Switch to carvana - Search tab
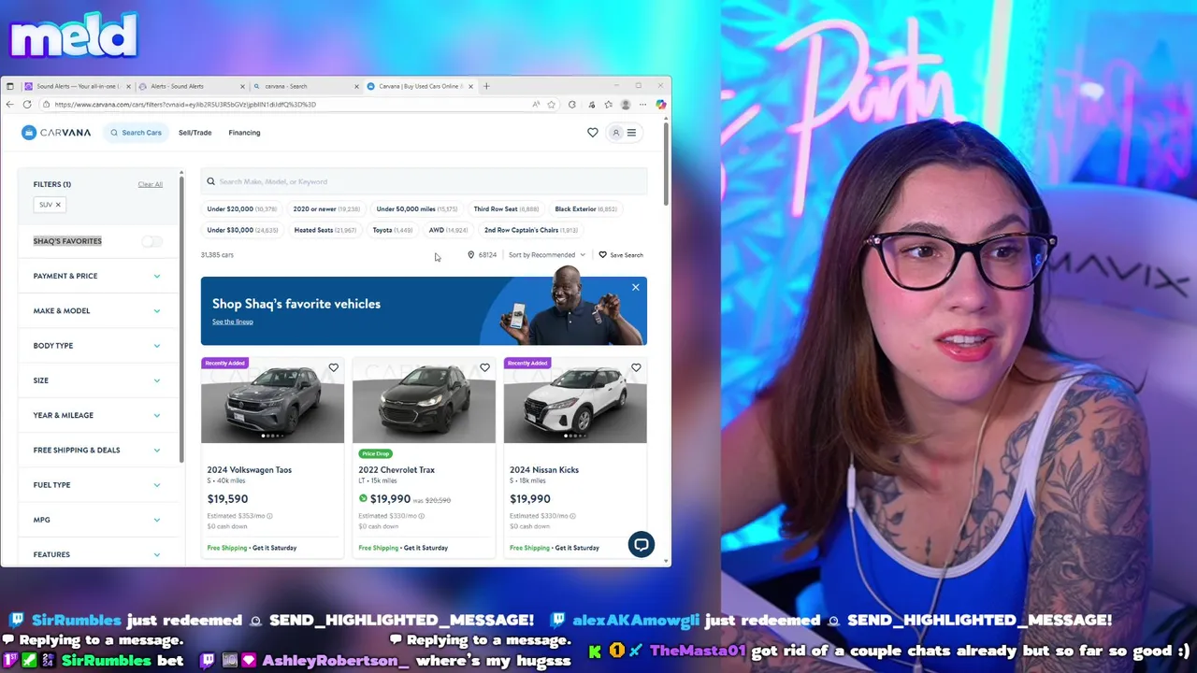Viewport: 1197px width, 673px height. 306,86
